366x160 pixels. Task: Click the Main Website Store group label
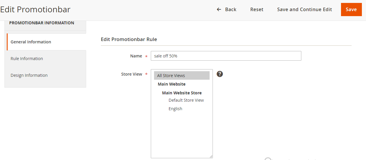[x=182, y=93]
